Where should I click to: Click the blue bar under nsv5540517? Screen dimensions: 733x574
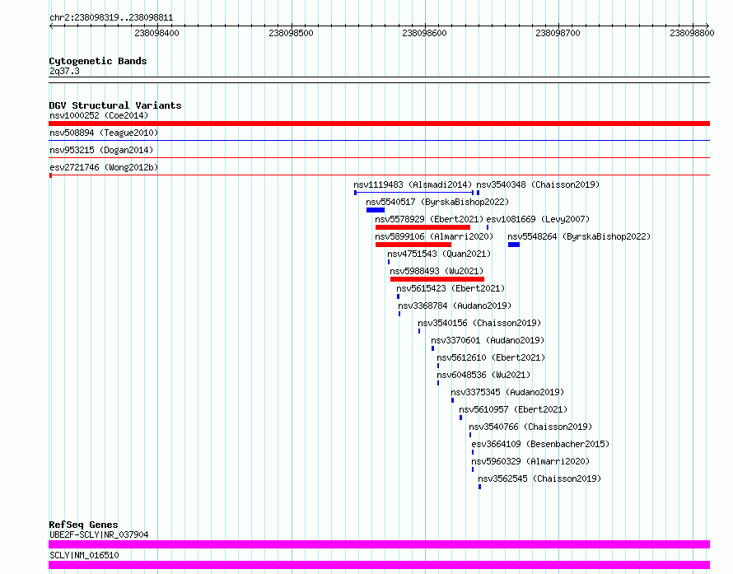376,210
